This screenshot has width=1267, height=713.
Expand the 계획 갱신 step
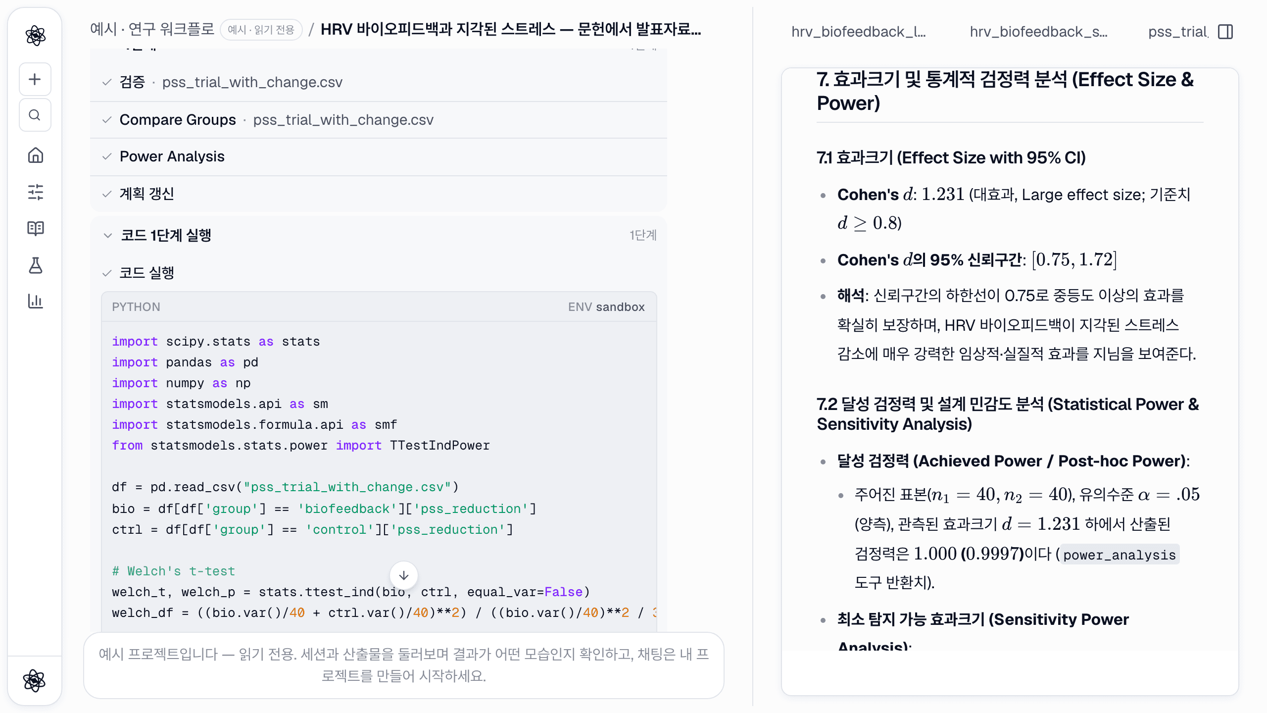coord(379,194)
